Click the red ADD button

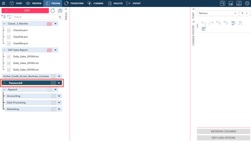click(25, 10)
